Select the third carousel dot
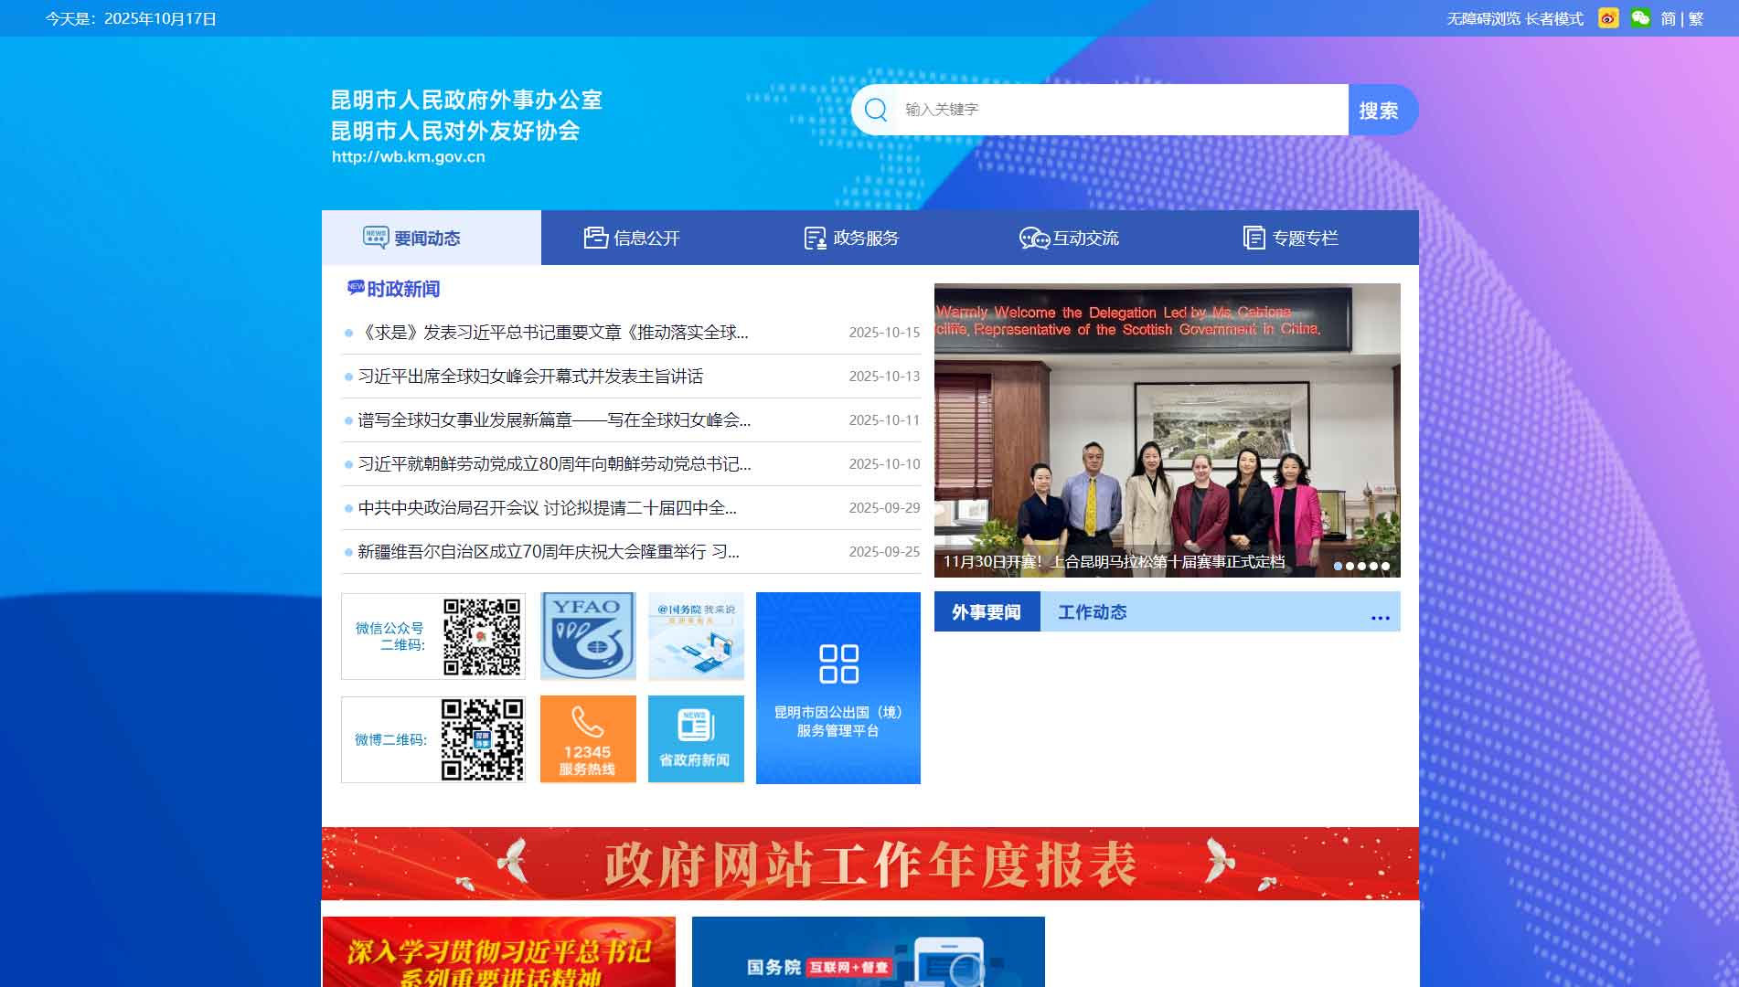 (x=1361, y=566)
